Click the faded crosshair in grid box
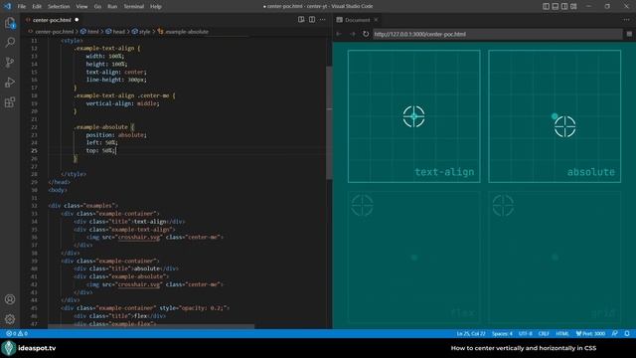Viewport: 636px width, 358px height. pos(503,205)
